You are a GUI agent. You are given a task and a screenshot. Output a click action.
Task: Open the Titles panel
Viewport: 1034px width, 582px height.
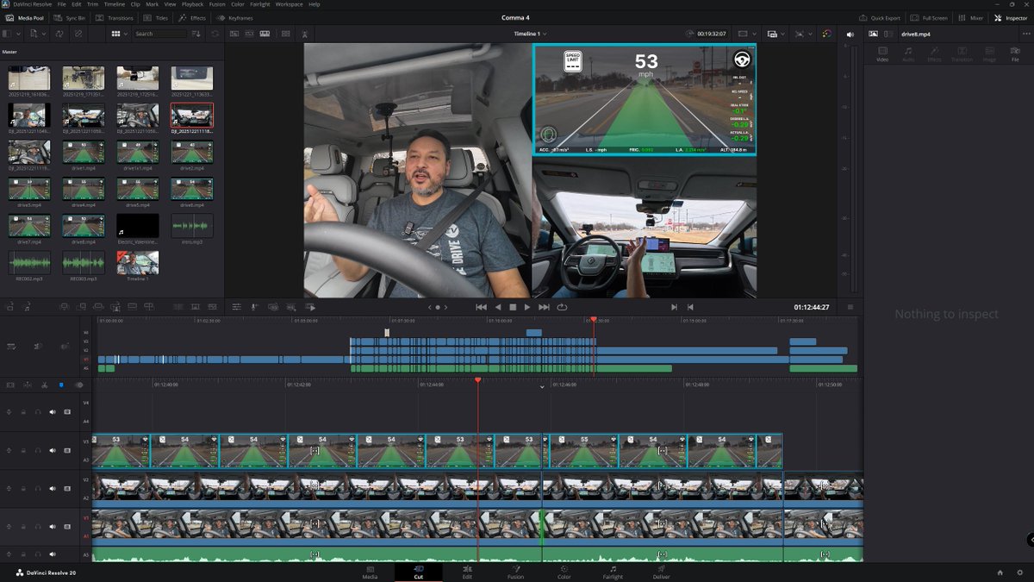coord(156,17)
